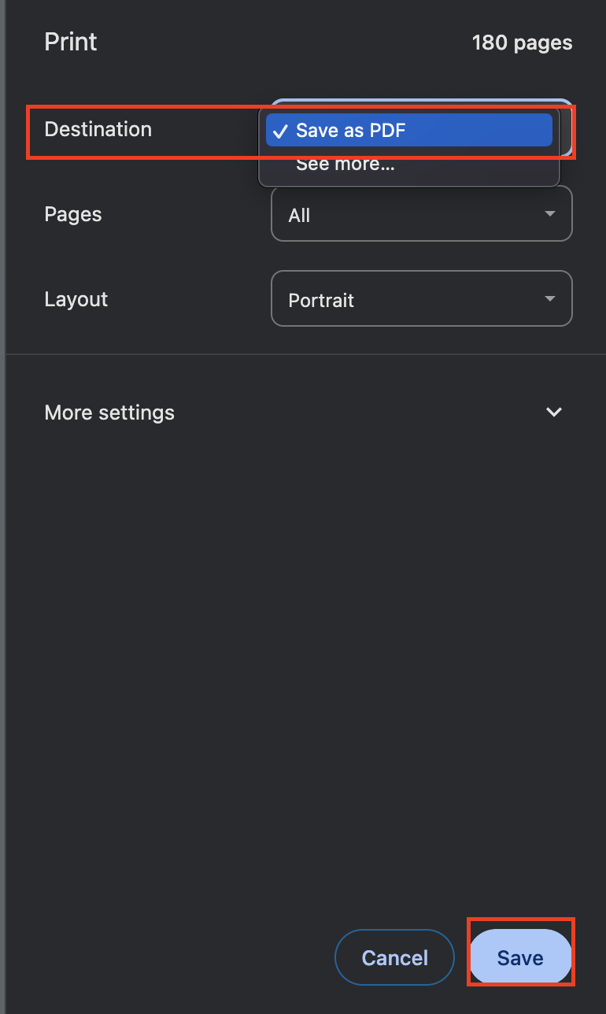Open the Layout dropdown showing Portrait
The height and width of the screenshot is (1014, 606).
click(421, 299)
